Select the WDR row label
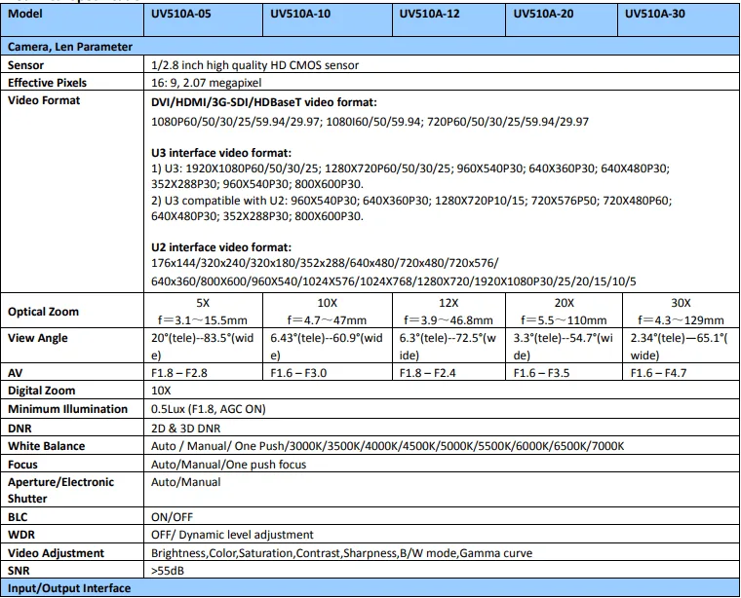The height and width of the screenshot is (598, 741). (x=21, y=534)
